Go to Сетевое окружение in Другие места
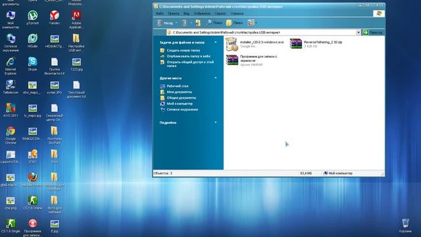This screenshot has height=237, width=421. click(182, 110)
